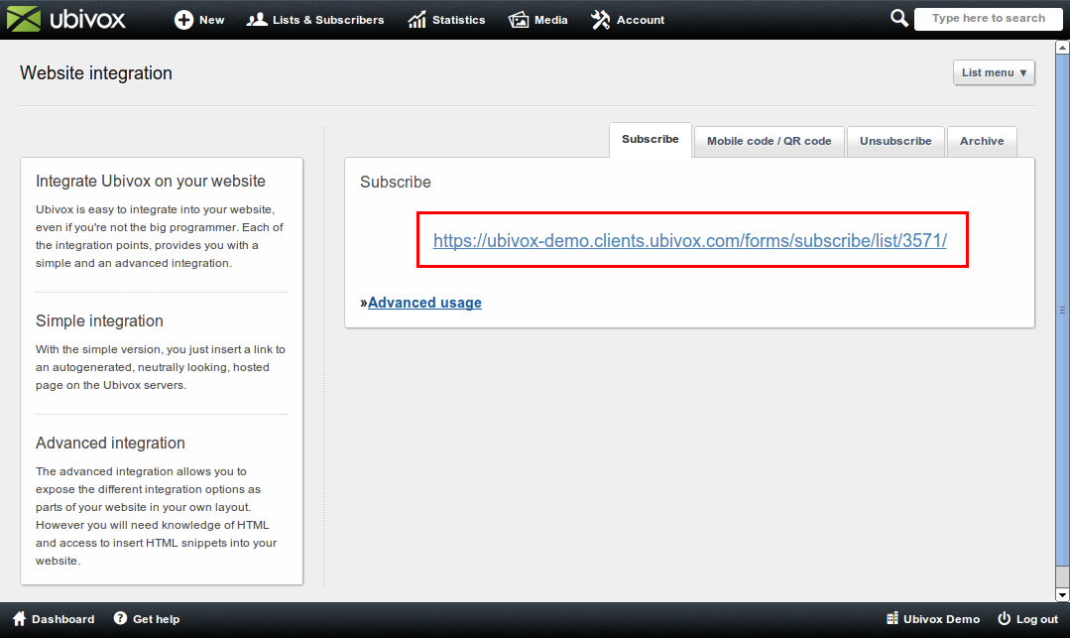Focus the Type here to search field
1070x638 pixels.
click(988, 19)
